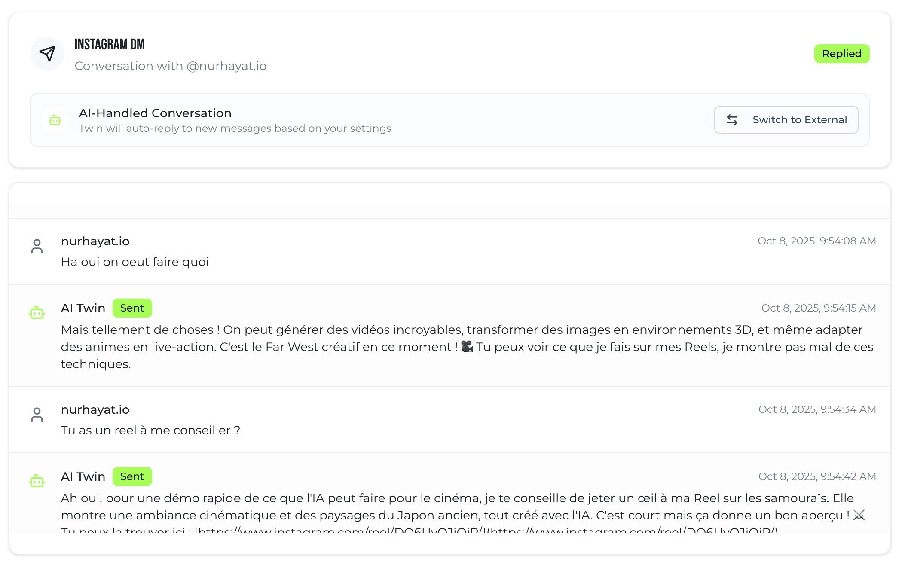Click the user avatar icon of the first nurhayat.io message
The height and width of the screenshot is (562, 905).
(x=37, y=246)
